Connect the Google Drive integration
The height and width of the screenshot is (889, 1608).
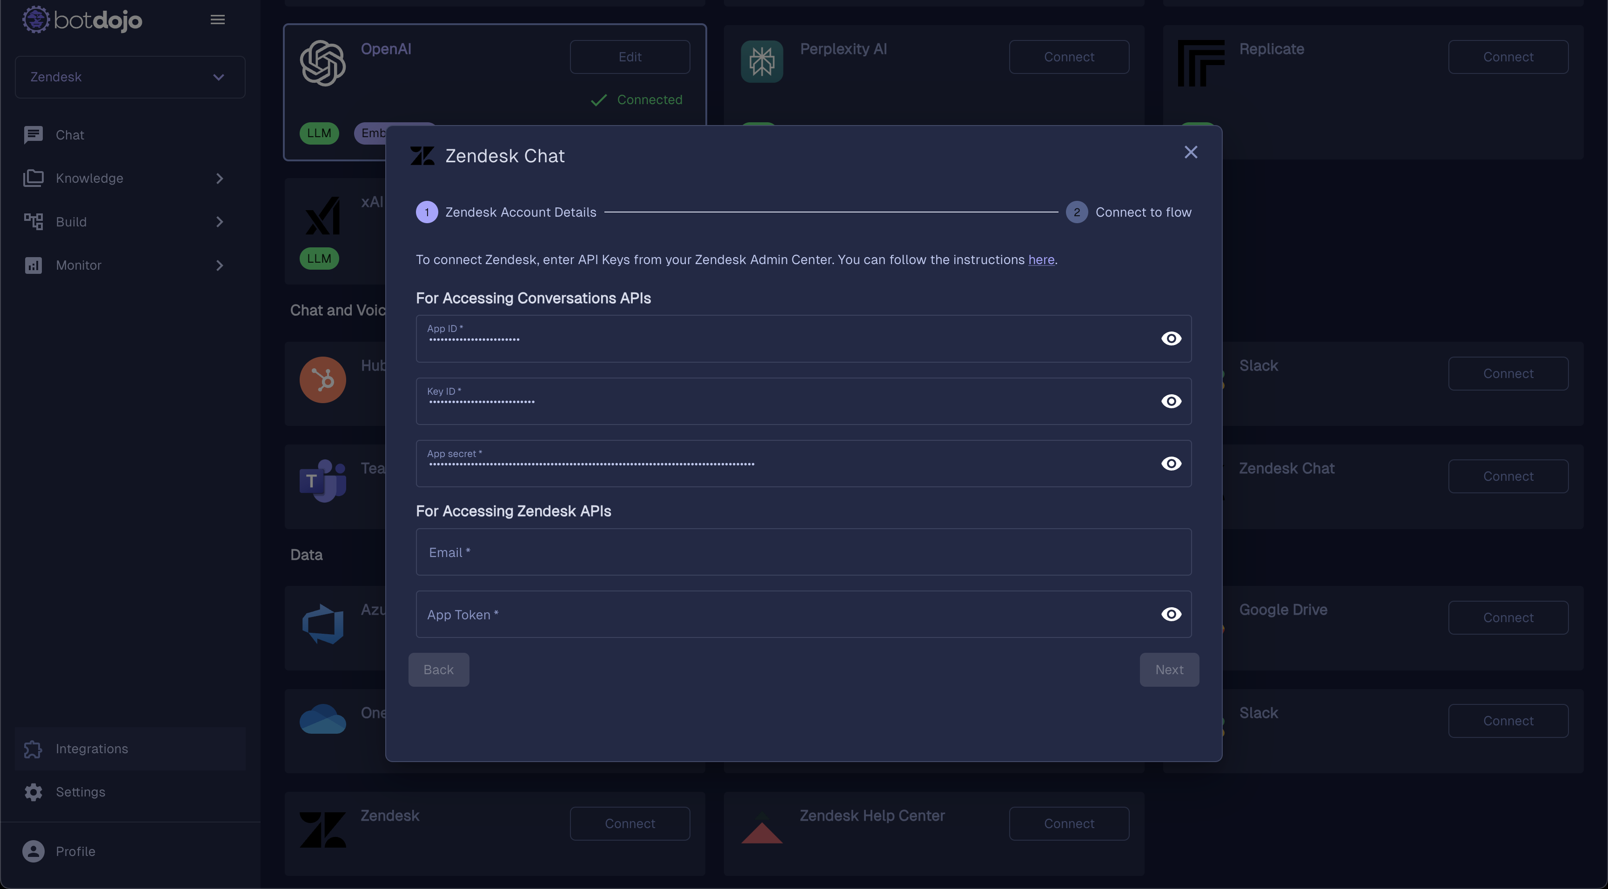coord(1507,617)
